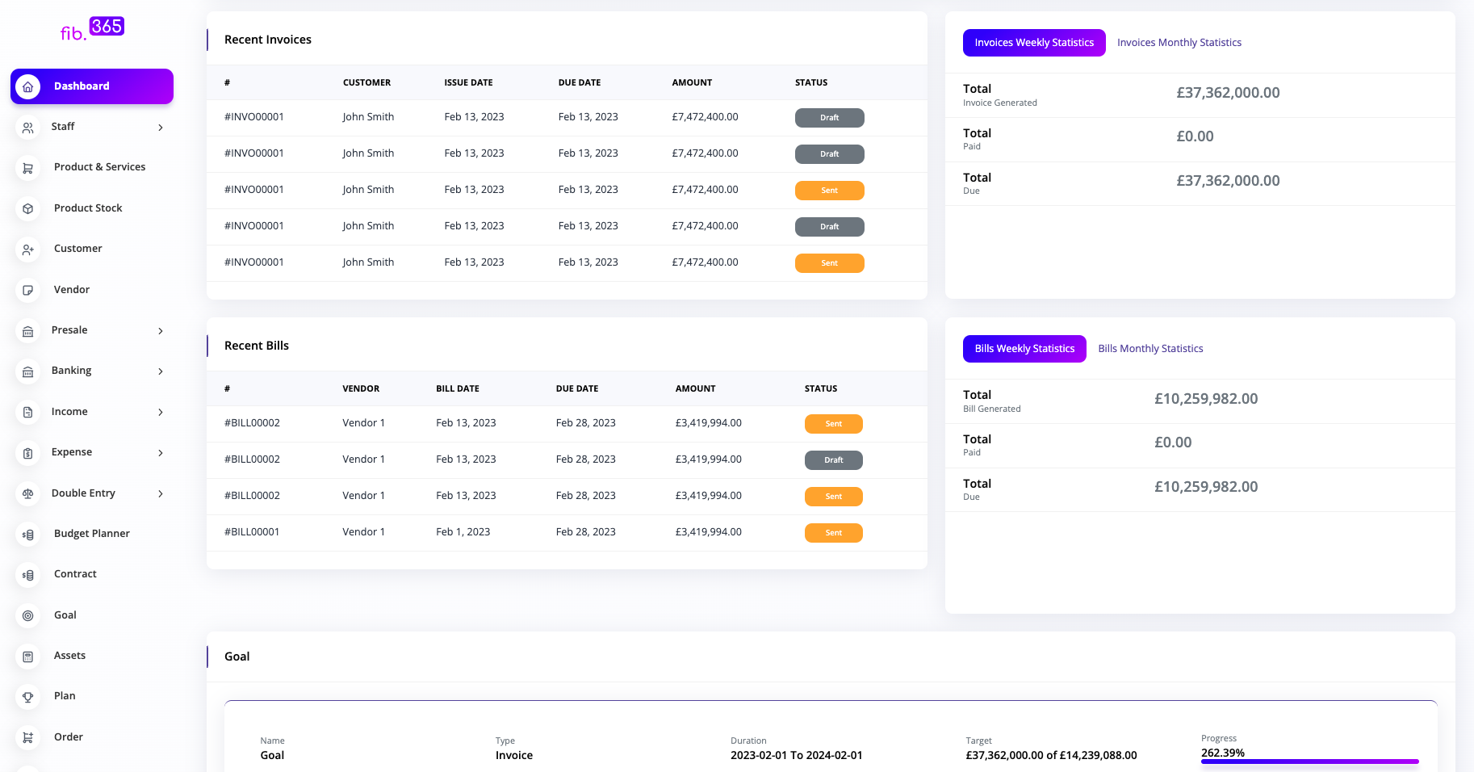
Task: Click Draft status badge in Recent Bills
Action: [x=833, y=460]
